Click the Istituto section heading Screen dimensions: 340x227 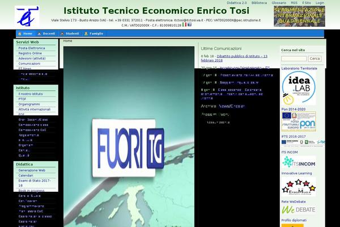(23, 88)
